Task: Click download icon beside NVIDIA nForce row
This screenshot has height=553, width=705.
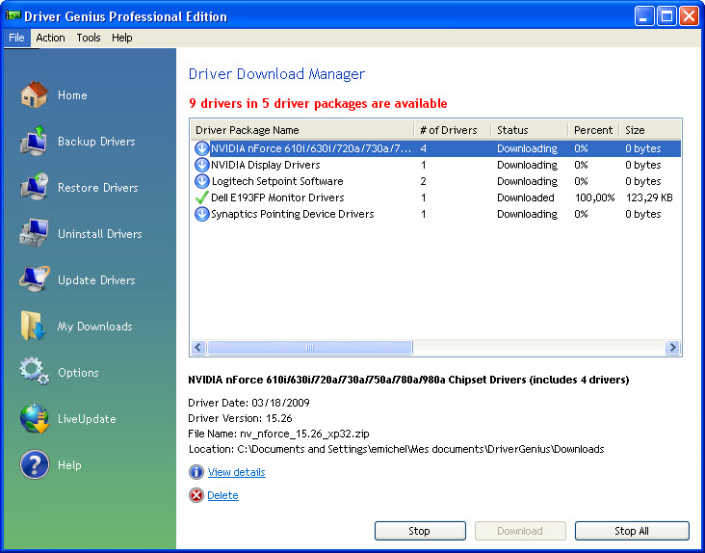Action: pos(201,148)
